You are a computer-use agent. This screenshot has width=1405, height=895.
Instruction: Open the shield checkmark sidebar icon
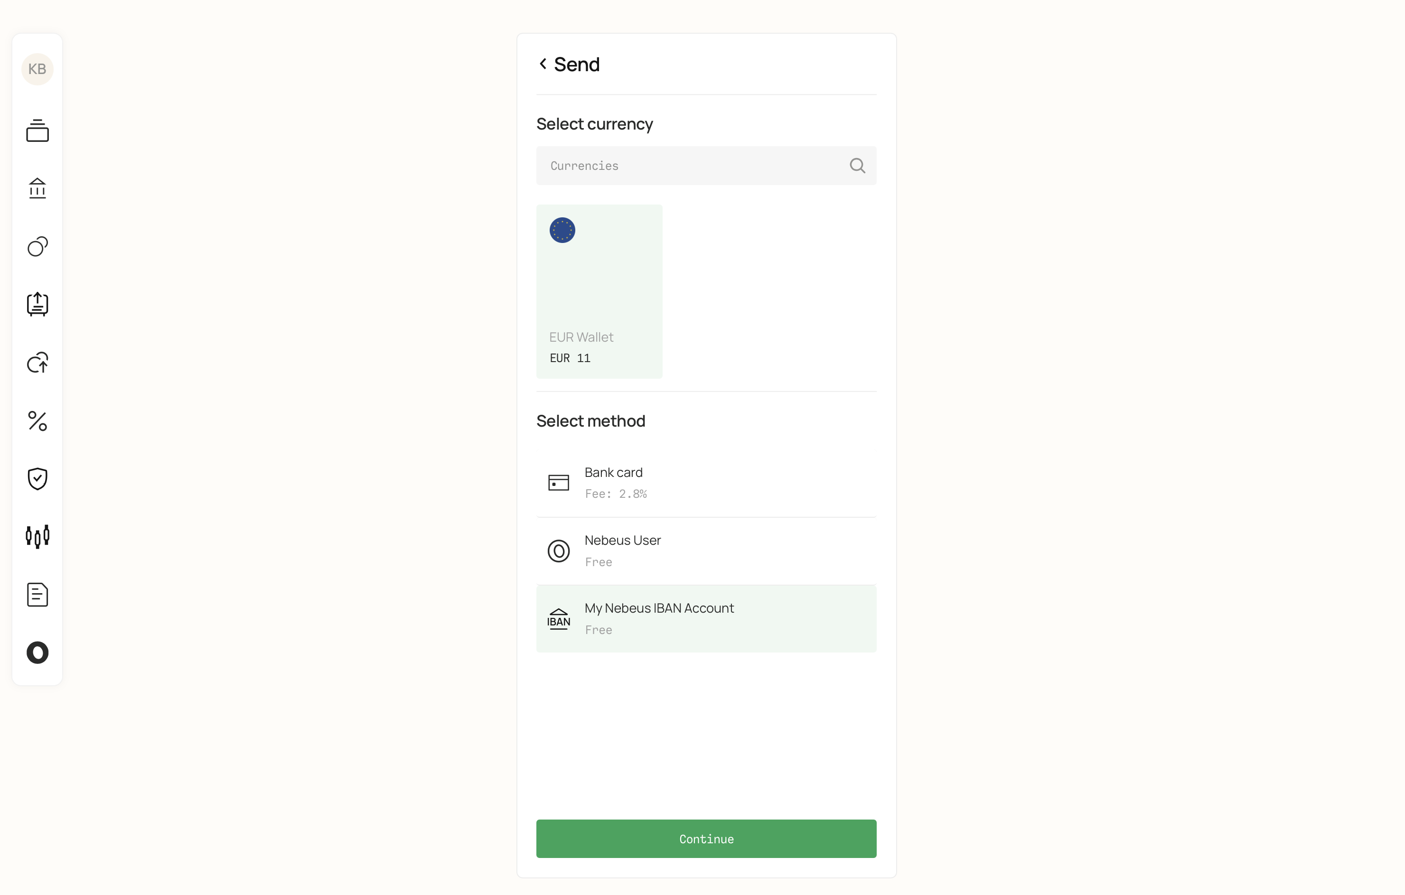click(37, 478)
